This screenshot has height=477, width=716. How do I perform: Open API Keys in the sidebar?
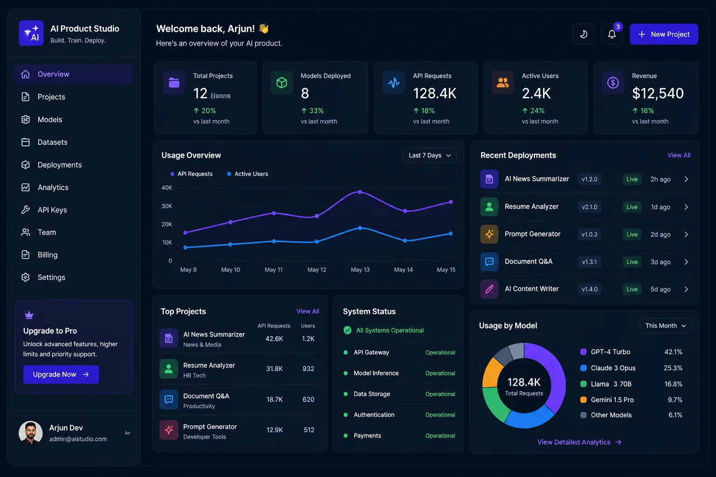pyautogui.click(x=74, y=210)
